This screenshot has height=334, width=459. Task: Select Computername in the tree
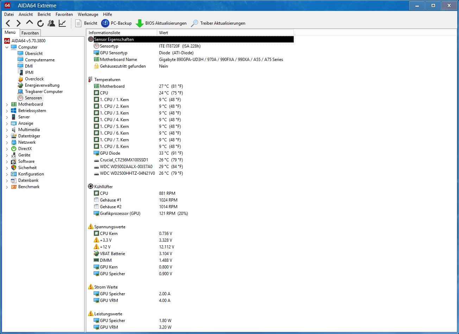[40, 60]
